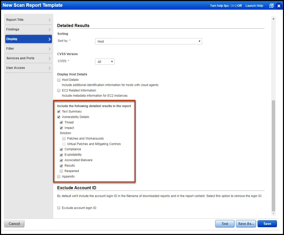Click the 'CVSS Version' label

tap(67, 54)
